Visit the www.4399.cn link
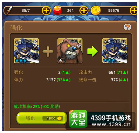This screenshot has width=139, height=133. coord(111,124)
